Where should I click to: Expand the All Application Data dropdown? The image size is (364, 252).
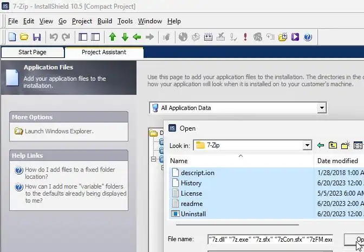322,108
